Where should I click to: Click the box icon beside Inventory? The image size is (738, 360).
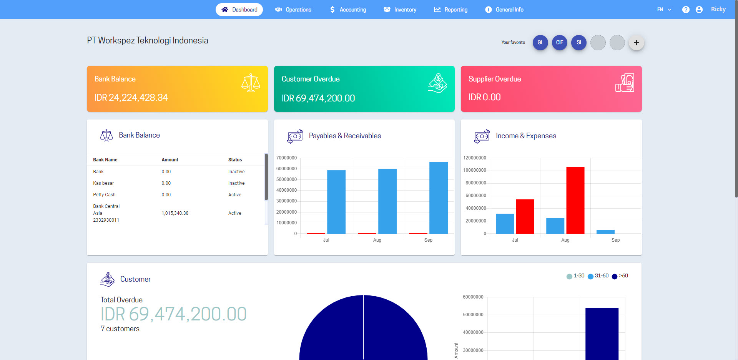387,10
